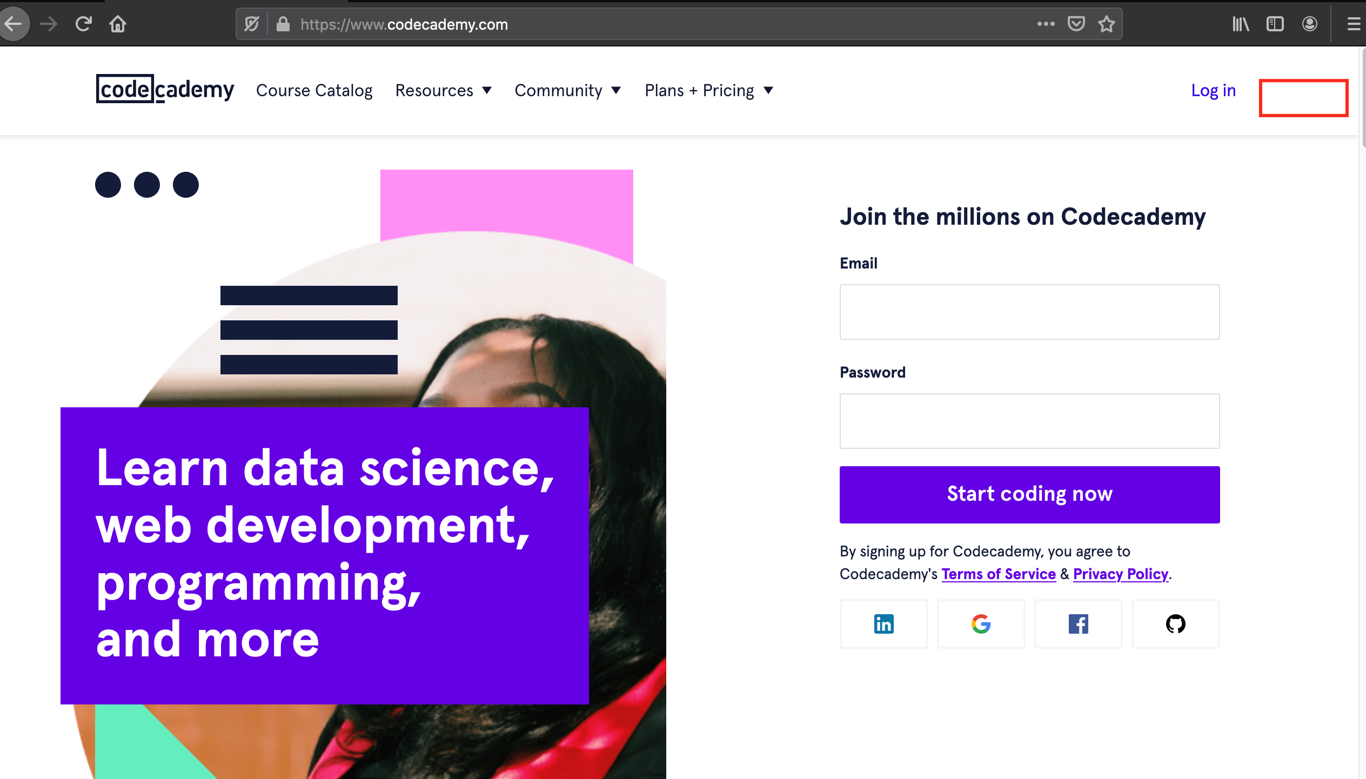The image size is (1366, 779).
Task: Select Course Catalog in the navigation
Action: point(314,90)
